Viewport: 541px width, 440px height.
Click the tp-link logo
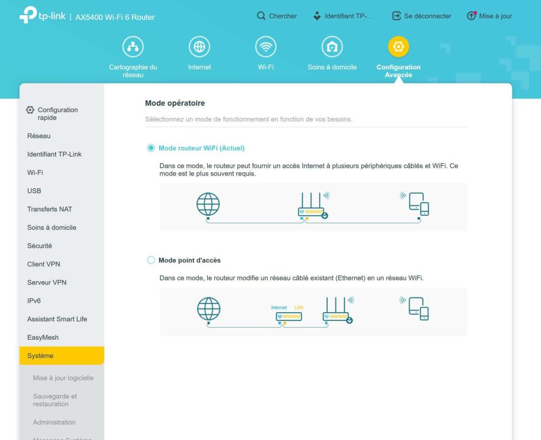click(42, 15)
